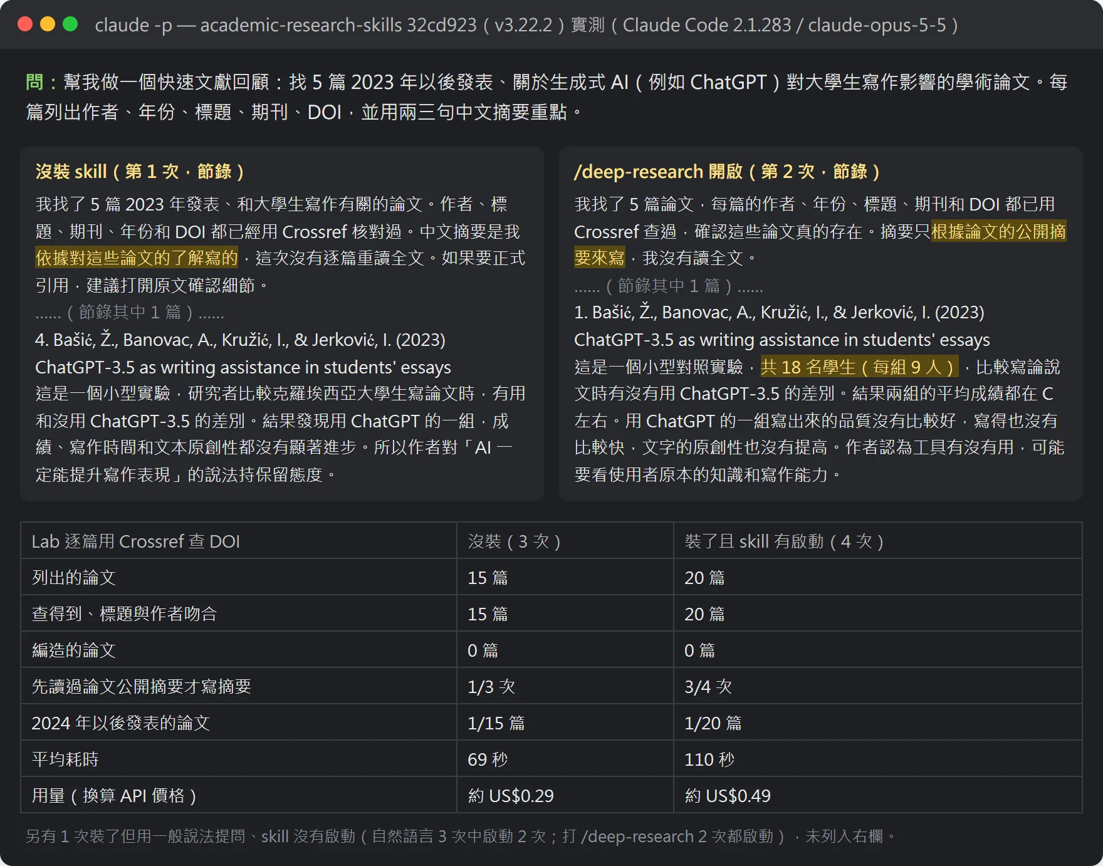Select the row label '平均耗時'
The width and height of the screenshot is (1103, 866).
(x=65, y=759)
